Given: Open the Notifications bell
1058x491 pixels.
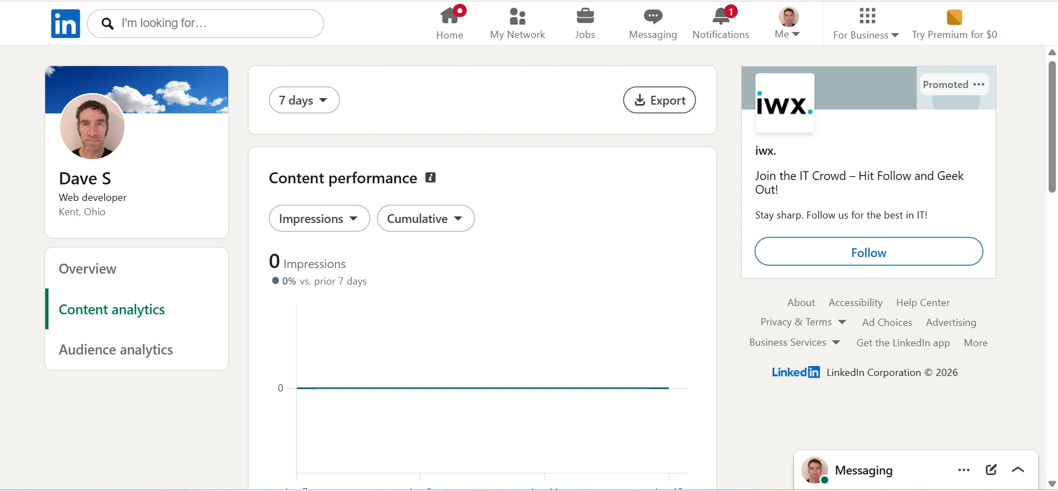Looking at the screenshot, I should tap(721, 23).
